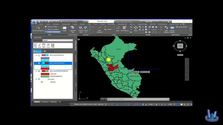This screenshot has height=125, width=223.
Task: Toggle BAS_LIM_PROVINCIA layer checkbox
Action: pyautogui.click(x=39, y=63)
